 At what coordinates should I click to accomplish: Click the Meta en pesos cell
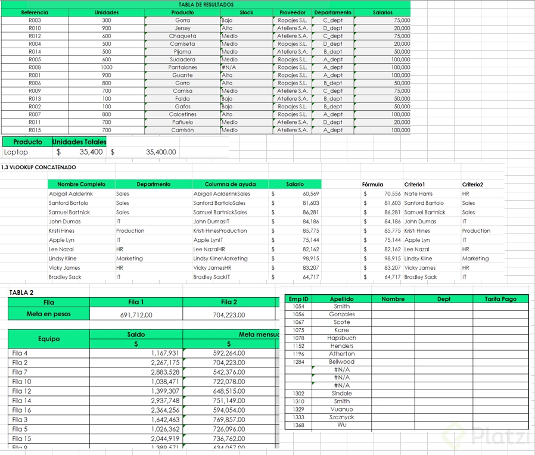pyautogui.click(x=49, y=314)
